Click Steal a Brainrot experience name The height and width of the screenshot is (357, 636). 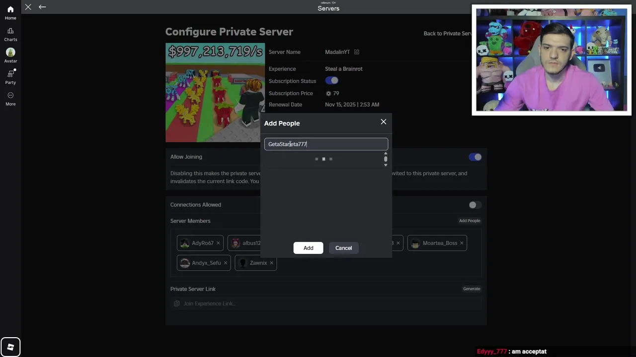(344, 69)
